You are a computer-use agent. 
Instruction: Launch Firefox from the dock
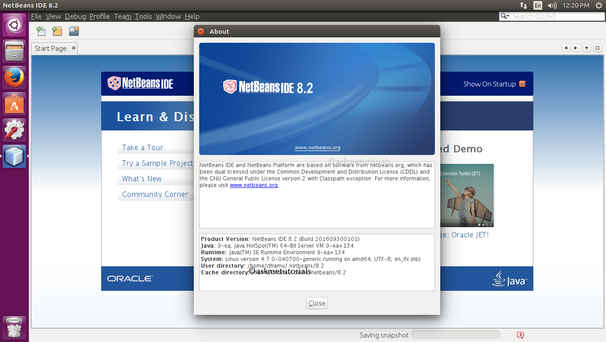coord(14,77)
